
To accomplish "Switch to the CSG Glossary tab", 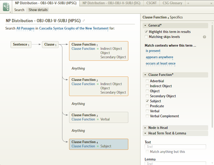I will pos(172,3).
